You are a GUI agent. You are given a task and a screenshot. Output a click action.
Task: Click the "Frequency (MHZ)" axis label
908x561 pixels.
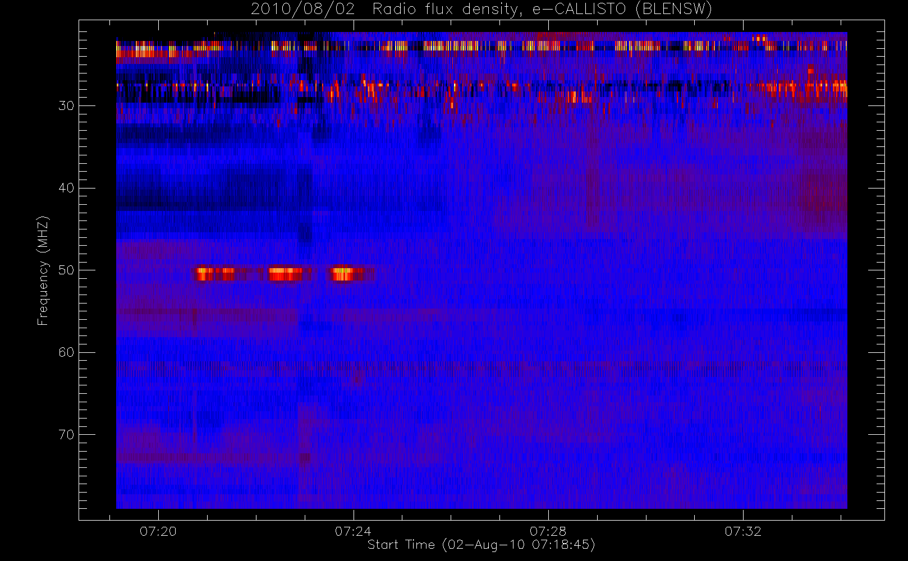tap(43, 270)
